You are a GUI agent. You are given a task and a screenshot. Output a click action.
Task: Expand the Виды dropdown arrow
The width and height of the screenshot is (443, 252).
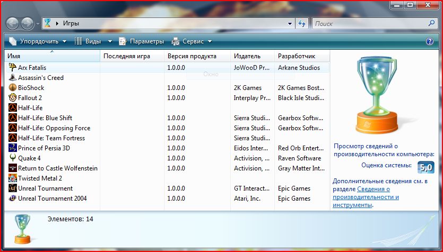click(x=110, y=41)
